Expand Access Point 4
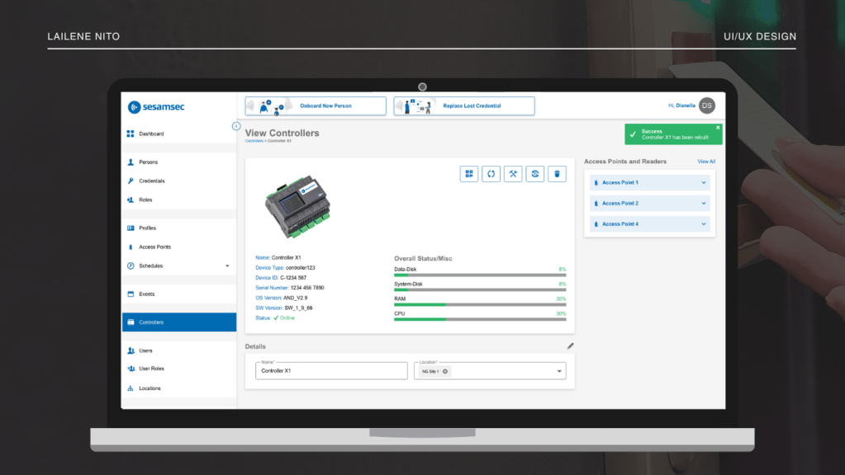 pyautogui.click(x=704, y=224)
